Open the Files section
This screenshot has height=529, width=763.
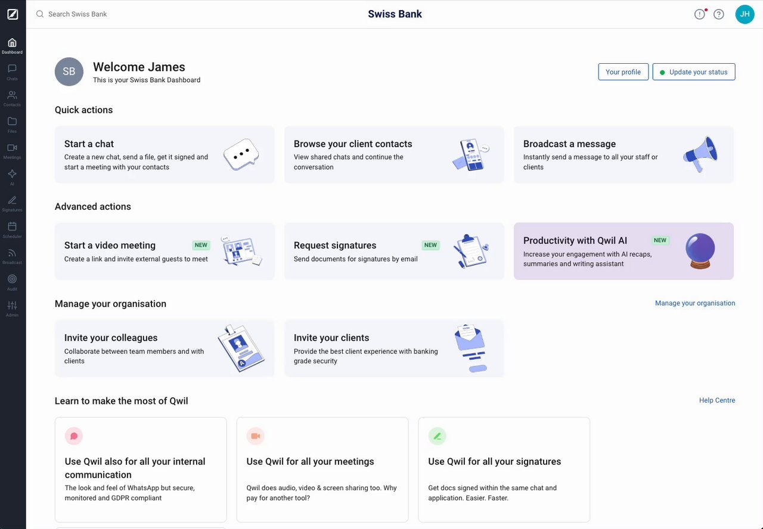point(12,124)
